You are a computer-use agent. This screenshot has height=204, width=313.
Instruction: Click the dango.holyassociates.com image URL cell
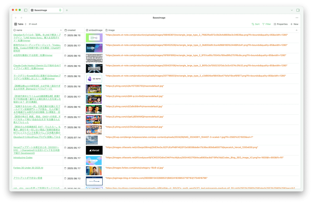(179, 137)
